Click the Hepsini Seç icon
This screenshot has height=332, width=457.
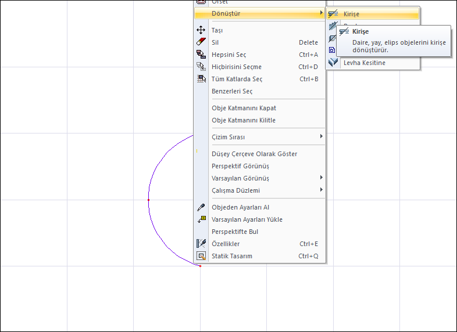click(201, 54)
